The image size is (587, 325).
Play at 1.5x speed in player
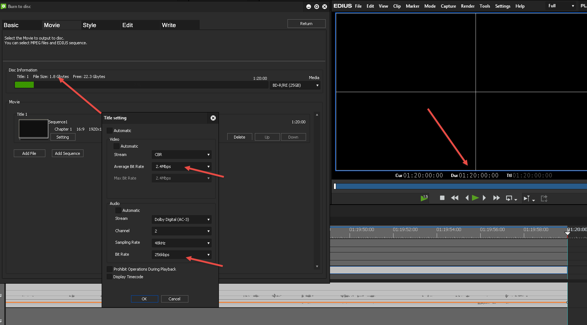[x=424, y=198]
